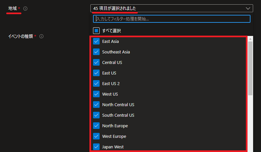
Task: Open info tooltip next to 地域 label
Action: [25, 9]
